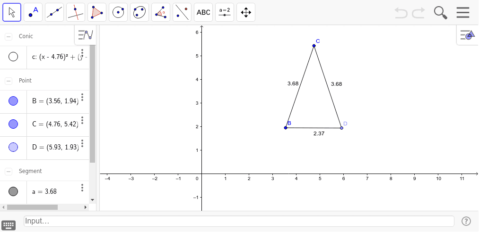Image resolution: width=479 pixels, height=232 pixels.
Task: Click point B on the graph
Action: coord(286,128)
